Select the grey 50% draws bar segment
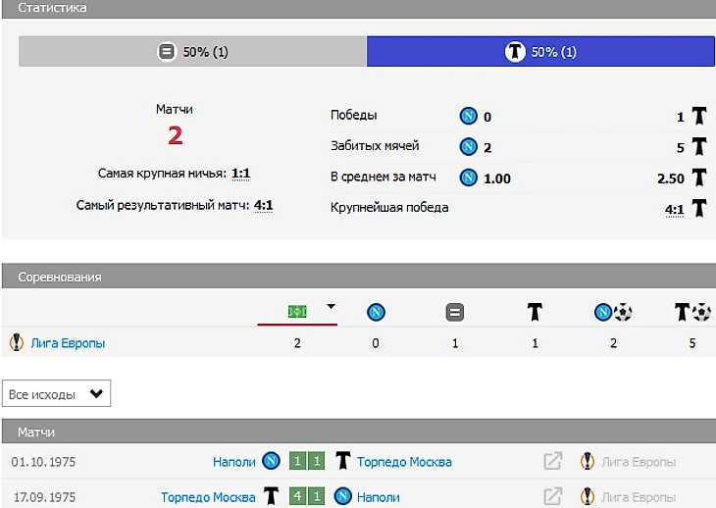716x508 pixels. point(192,52)
